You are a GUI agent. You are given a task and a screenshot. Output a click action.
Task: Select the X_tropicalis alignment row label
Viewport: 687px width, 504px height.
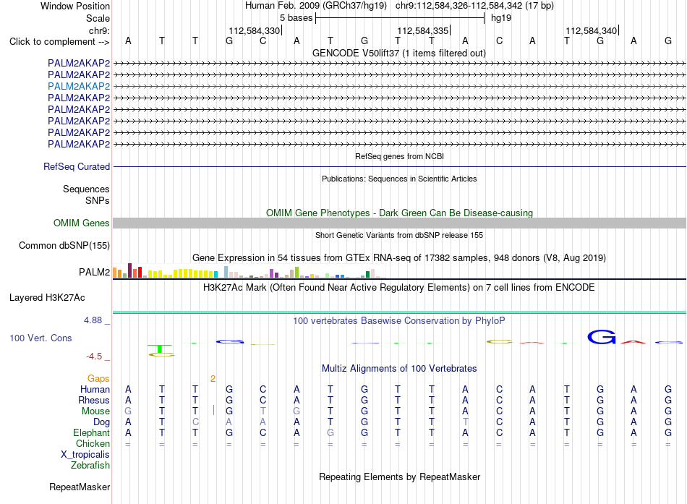click(85, 455)
